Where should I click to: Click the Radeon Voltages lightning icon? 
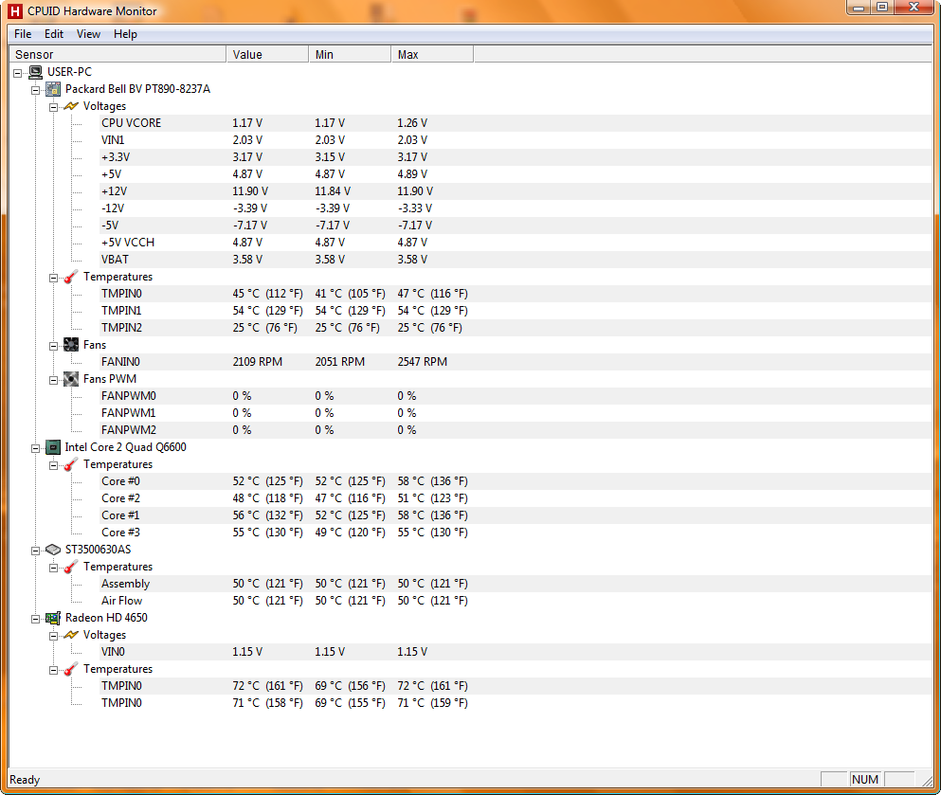(x=71, y=635)
